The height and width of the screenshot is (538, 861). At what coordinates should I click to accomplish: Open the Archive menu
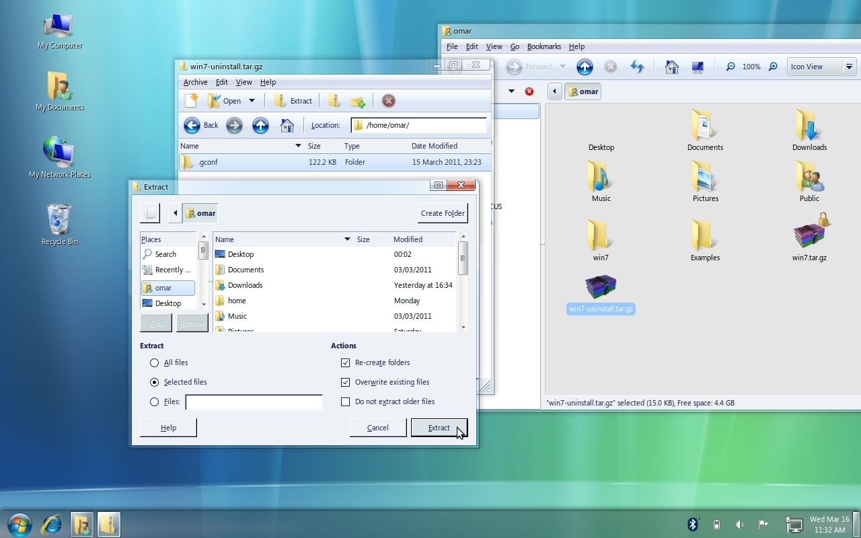tap(195, 81)
